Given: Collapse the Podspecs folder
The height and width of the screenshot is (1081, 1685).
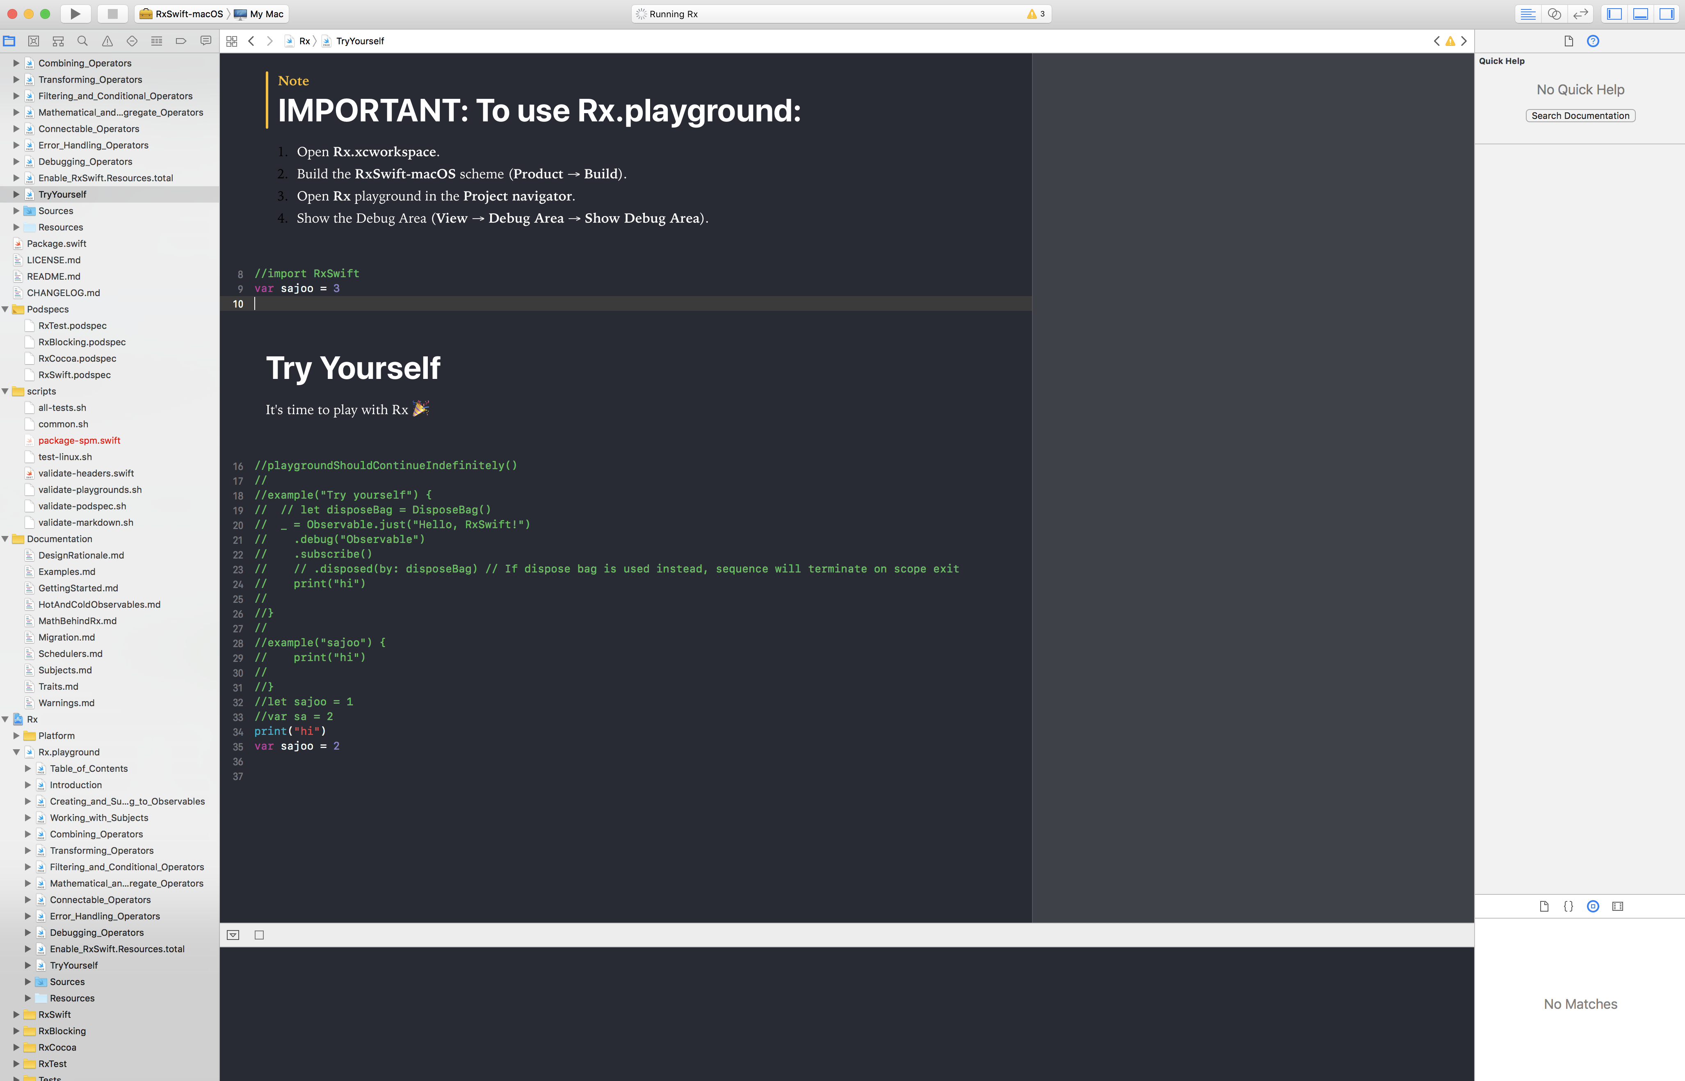Looking at the screenshot, I should click(6, 309).
